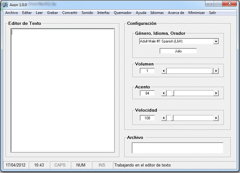Click Salir to exit the application
Viewport: 240px width, 173px height.
[212, 13]
